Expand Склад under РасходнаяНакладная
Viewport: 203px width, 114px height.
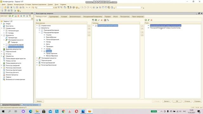(42, 49)
